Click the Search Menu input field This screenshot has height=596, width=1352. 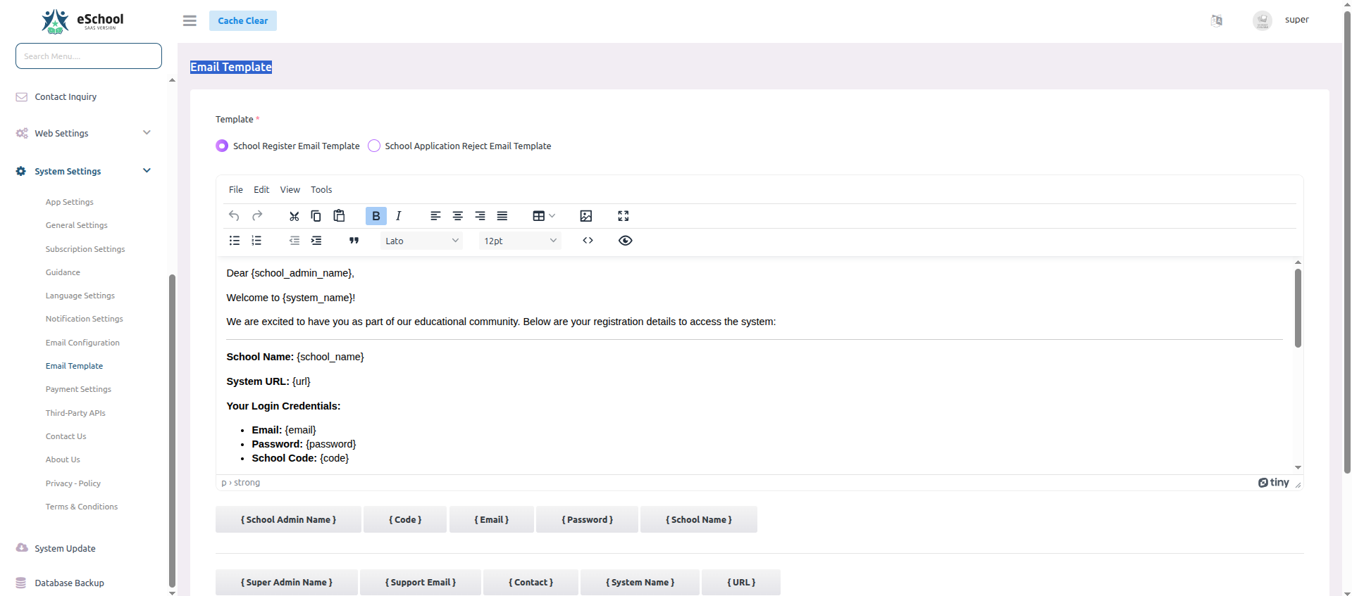[89, 56]
